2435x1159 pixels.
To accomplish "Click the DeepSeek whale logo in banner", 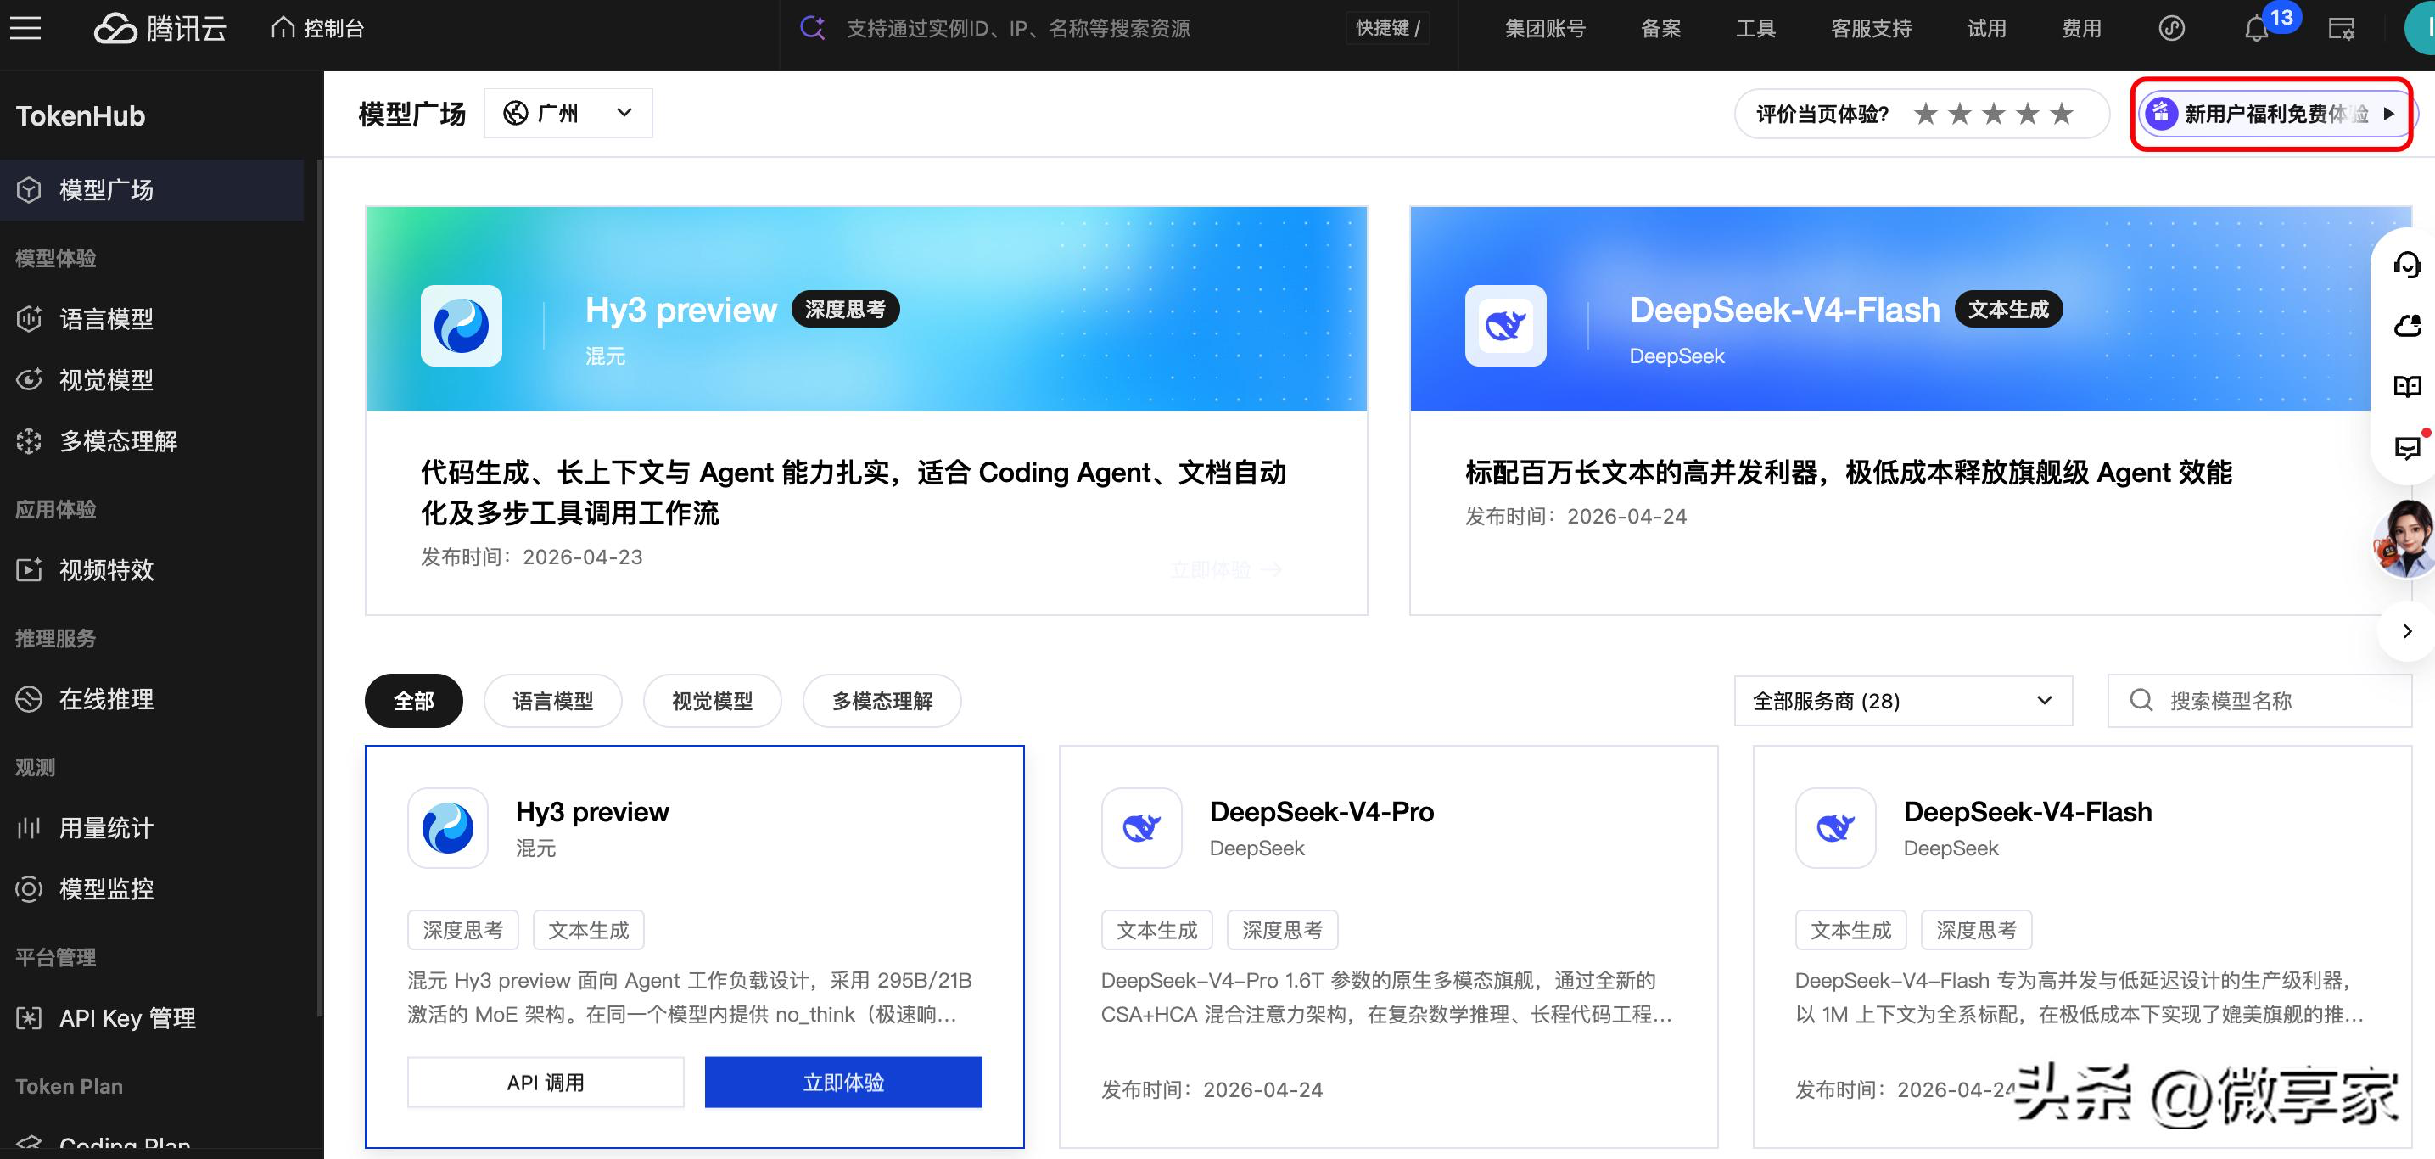I will pyautogui.click(x=1506, y=326).
